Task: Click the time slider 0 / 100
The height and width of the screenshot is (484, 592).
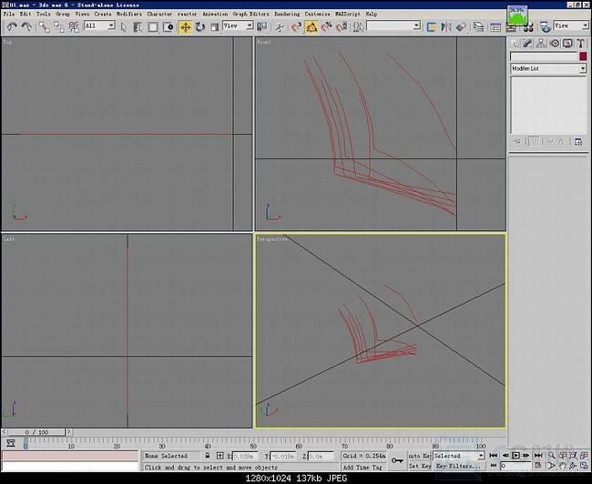Action: 36,432
